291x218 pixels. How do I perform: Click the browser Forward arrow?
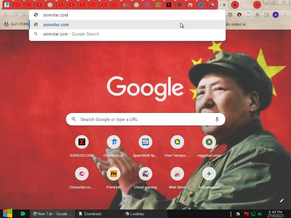tap(16, 15)
